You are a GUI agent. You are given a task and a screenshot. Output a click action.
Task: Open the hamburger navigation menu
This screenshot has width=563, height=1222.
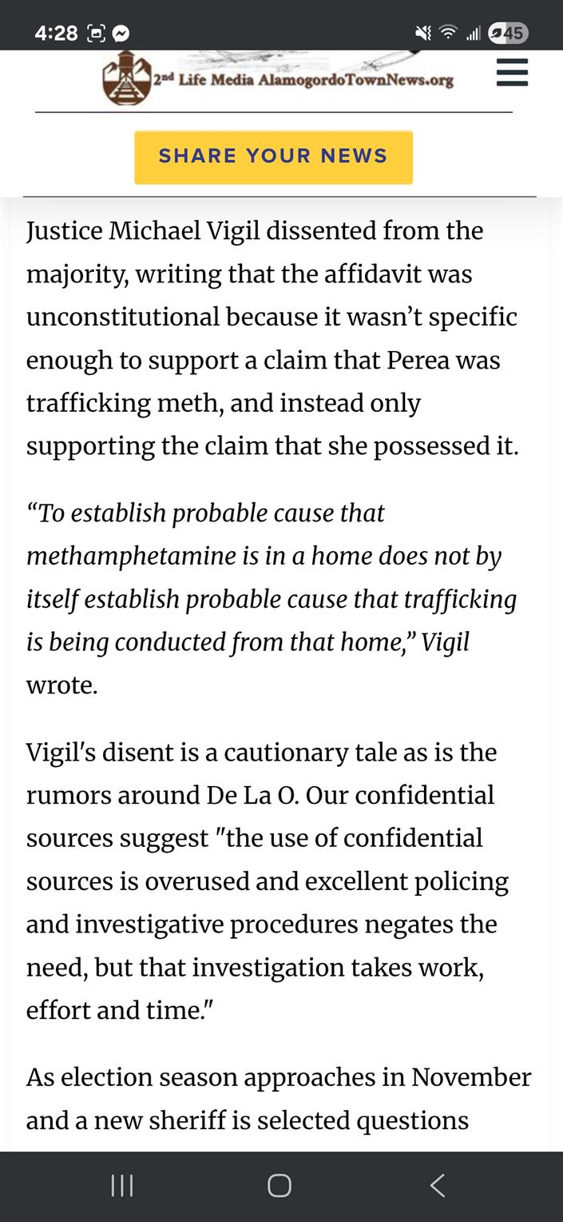(x=512, y=72)
